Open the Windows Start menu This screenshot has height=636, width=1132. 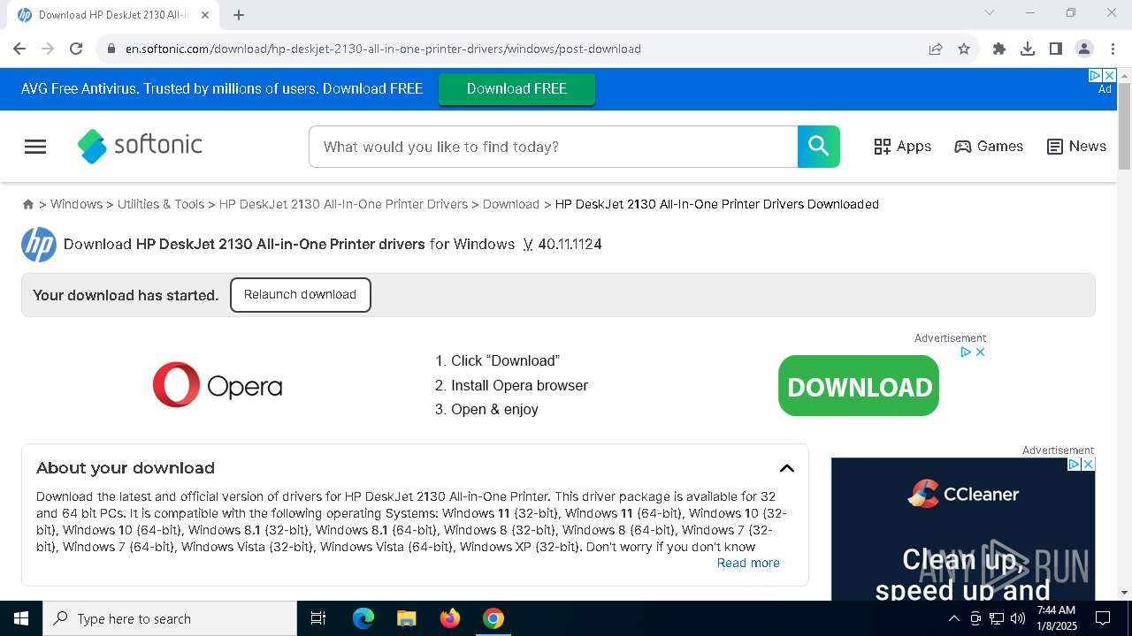(21, 618)
